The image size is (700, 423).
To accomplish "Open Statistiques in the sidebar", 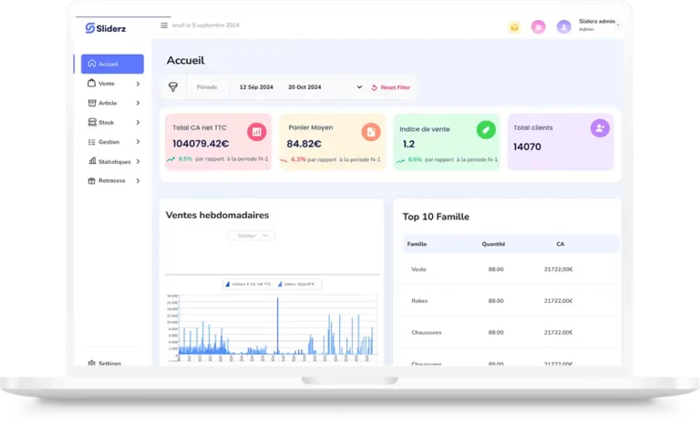I will click(x=114, y=161).
